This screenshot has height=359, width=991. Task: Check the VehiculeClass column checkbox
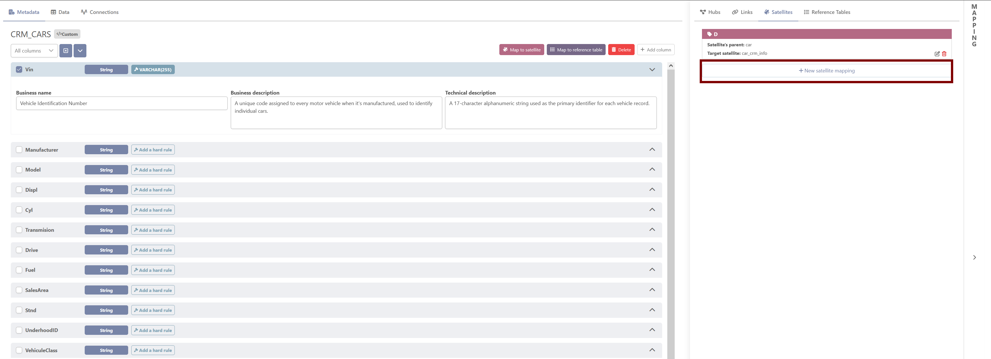click(19, 350)
